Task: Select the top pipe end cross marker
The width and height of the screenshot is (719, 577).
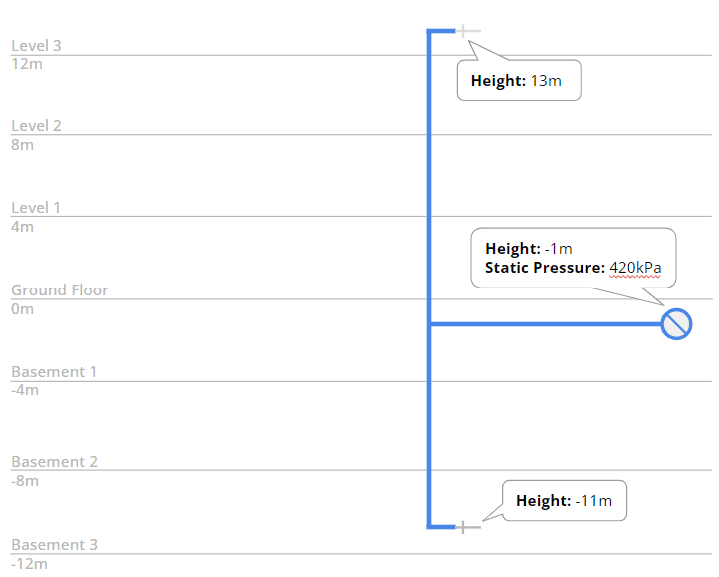Action: pos(464,31)
